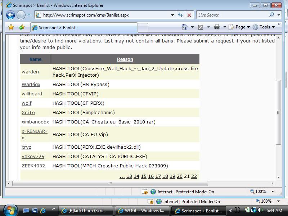Image resolution: width=288 pixels, height=216 pixels.
Task: Click the Print icon
Action: 217,27
